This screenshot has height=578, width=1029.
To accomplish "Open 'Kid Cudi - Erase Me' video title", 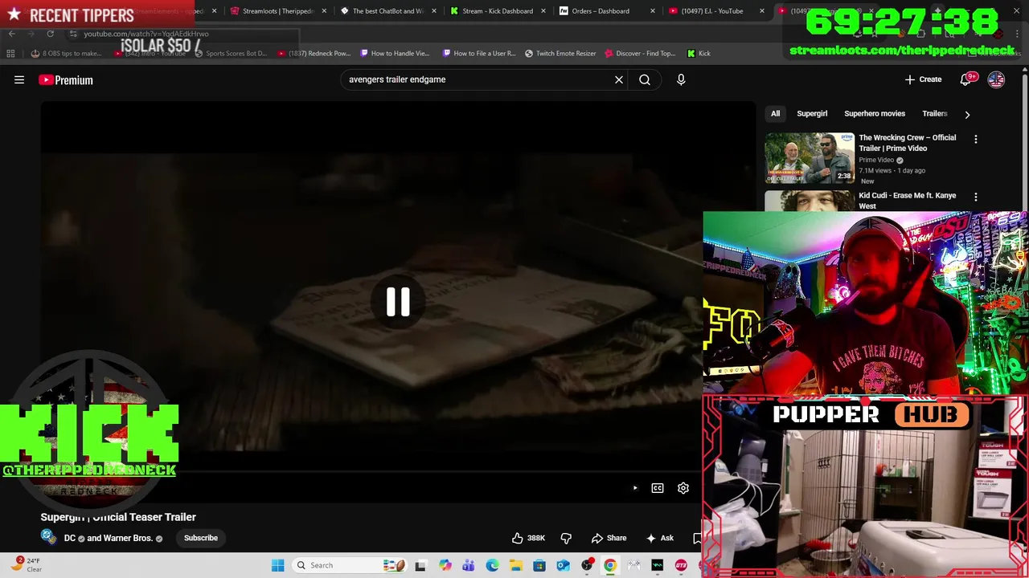I will click(x=908, y=201).
